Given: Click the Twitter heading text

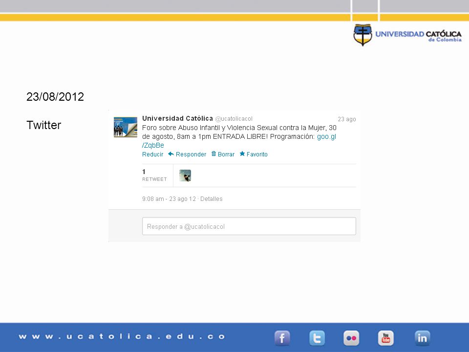Looking at the screenshot, I should [x=43, y=125].
